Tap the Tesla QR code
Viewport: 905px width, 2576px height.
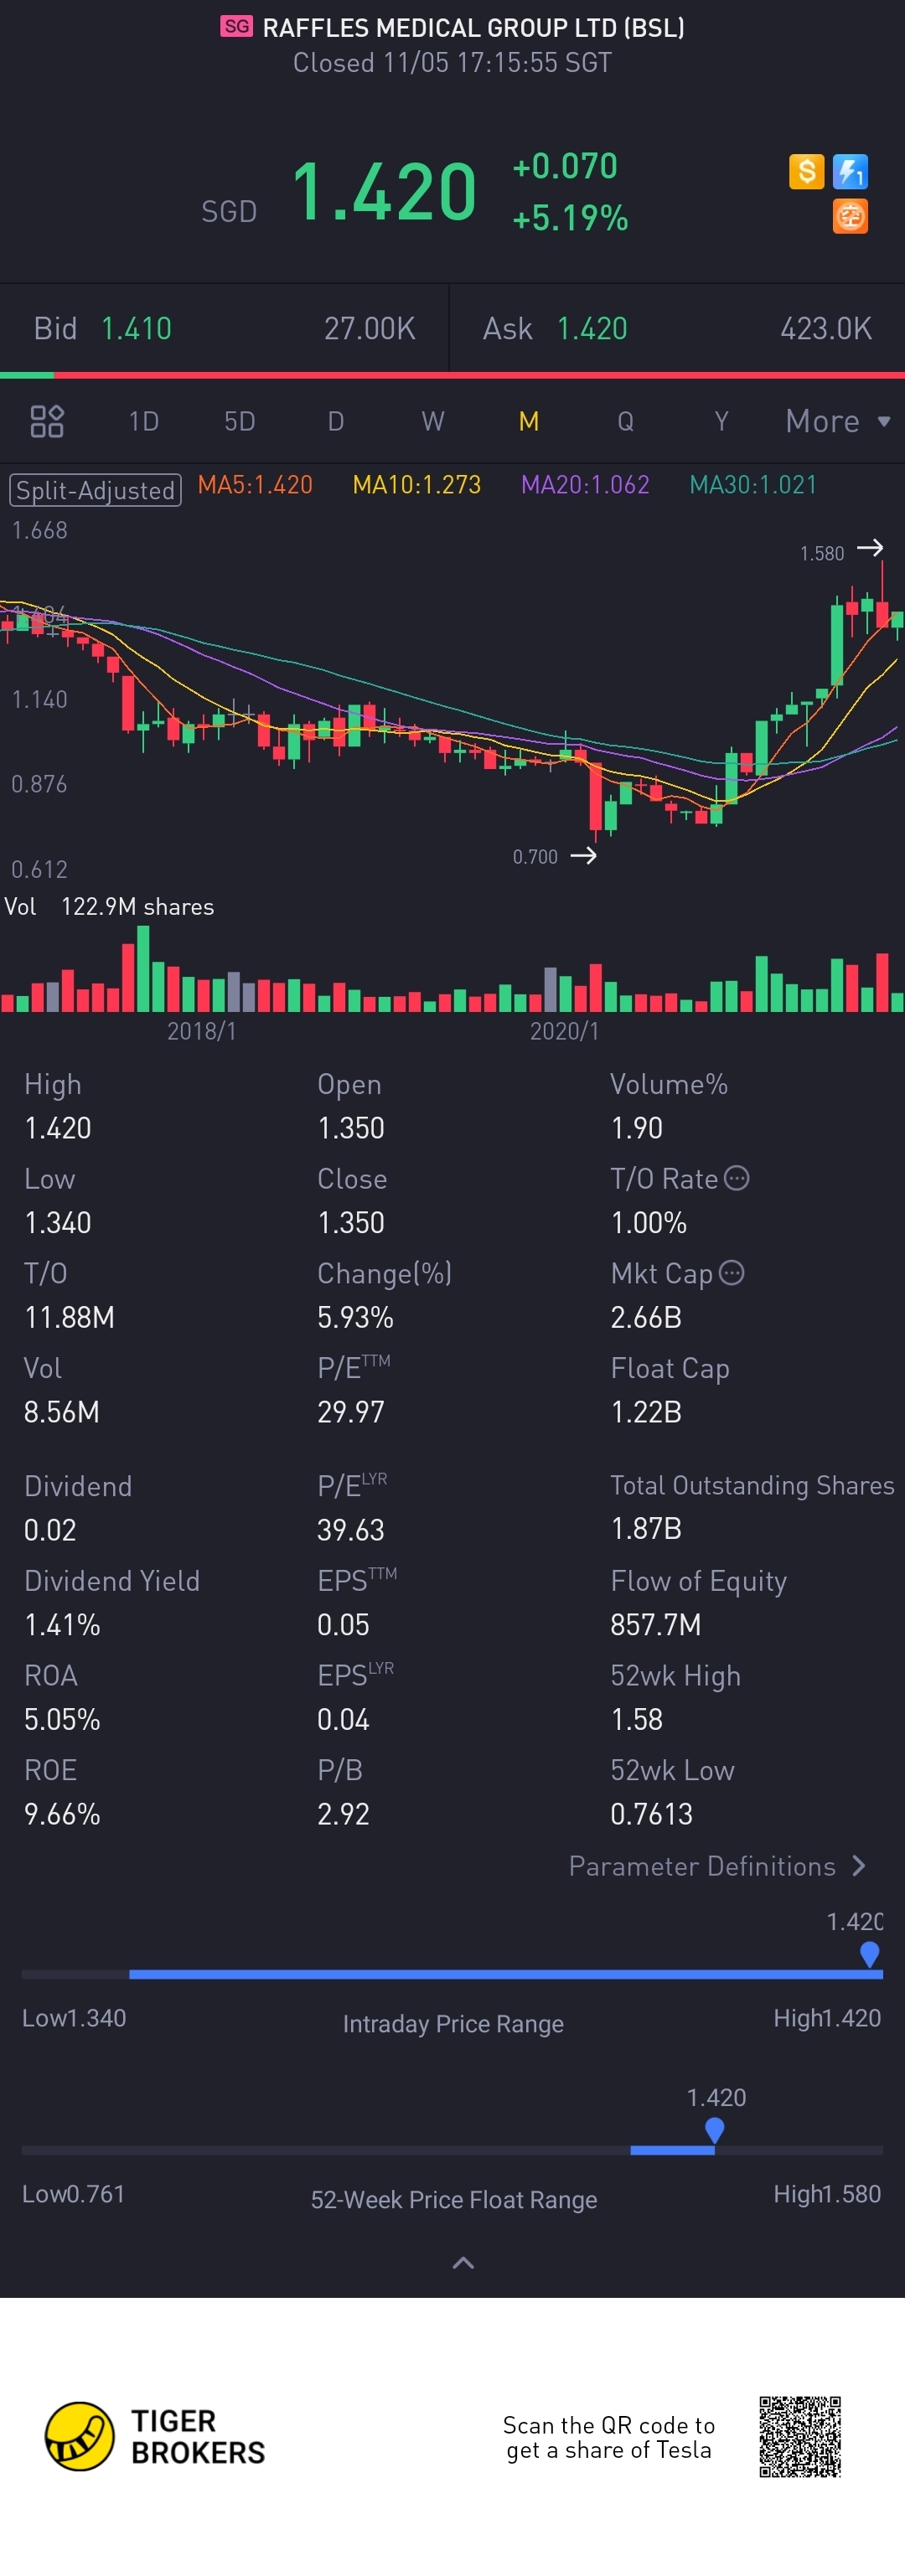point(799,2436)
